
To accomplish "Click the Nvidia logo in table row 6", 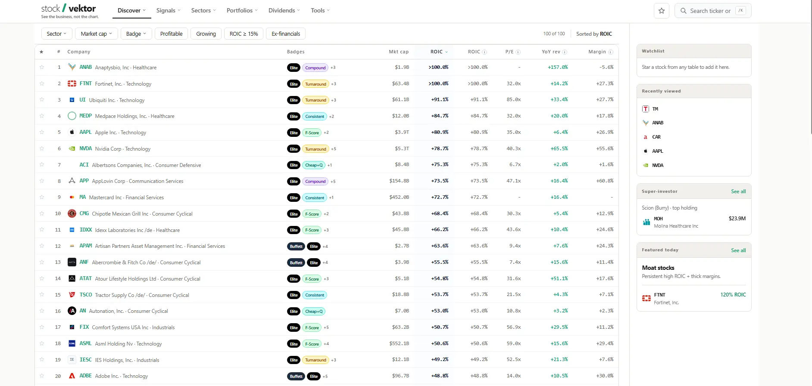I will point(72,148).
